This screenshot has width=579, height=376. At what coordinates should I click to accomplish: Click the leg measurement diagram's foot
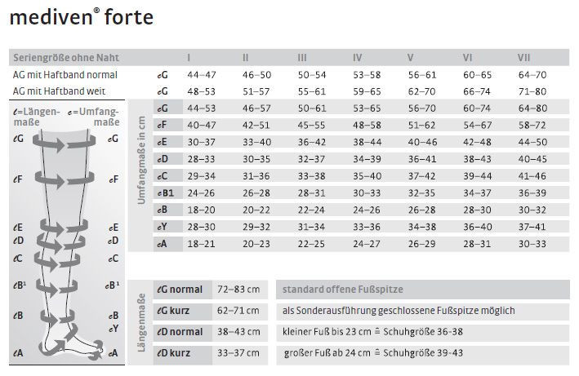70,343
